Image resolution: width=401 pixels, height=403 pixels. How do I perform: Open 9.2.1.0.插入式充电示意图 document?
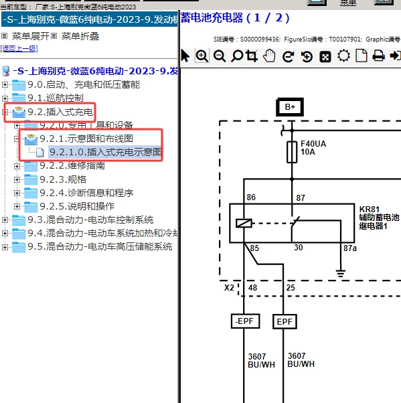(105, 152)
